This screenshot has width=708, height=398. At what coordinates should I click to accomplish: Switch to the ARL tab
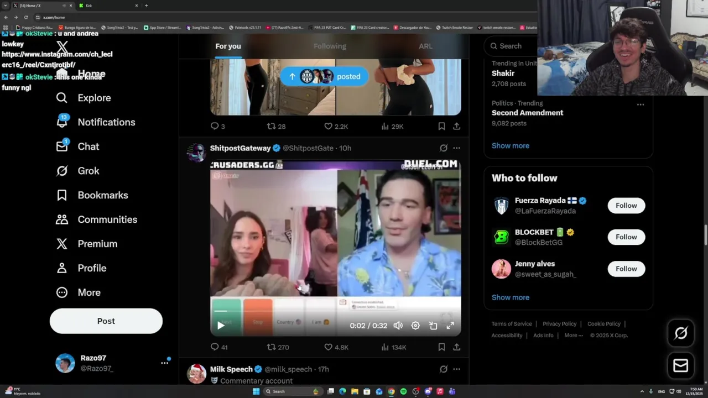tap(425, 46)
